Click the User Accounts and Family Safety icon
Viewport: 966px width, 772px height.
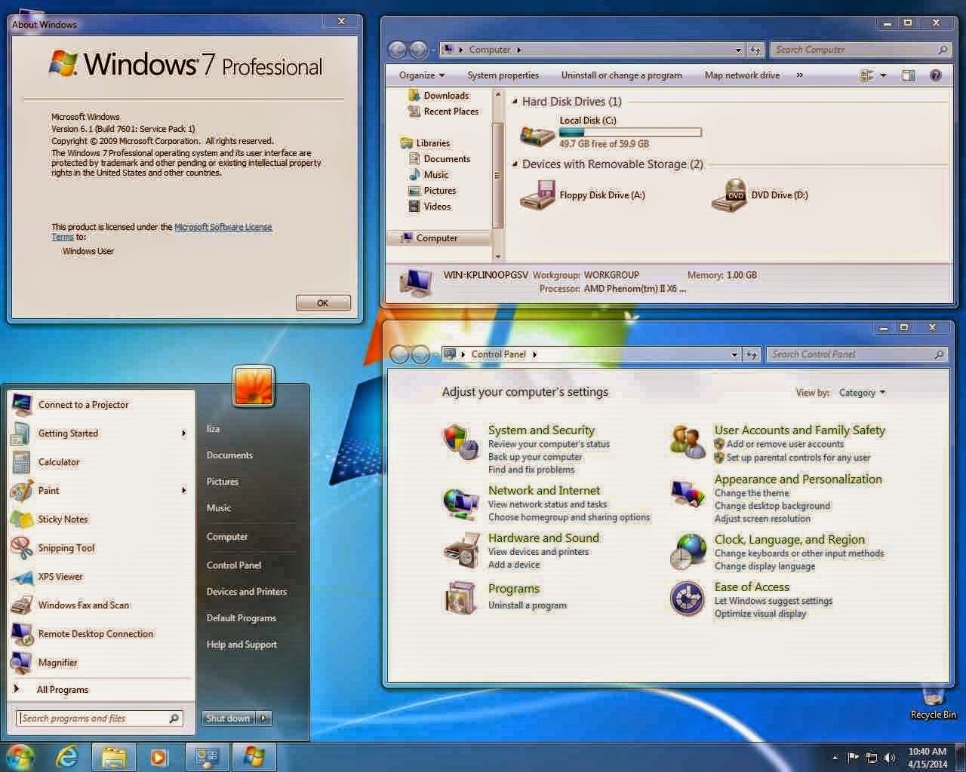click(687, 442)
